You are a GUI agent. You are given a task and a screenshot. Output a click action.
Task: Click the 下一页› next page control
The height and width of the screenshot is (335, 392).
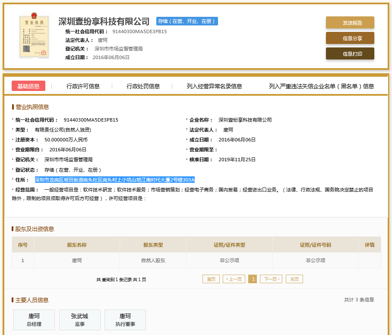click(271, 279)
